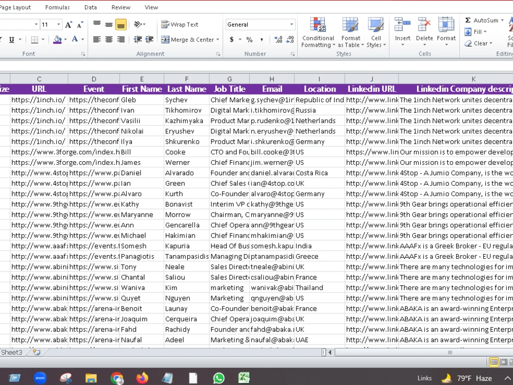Select the cell containing Tanampasidis
513x385 pixels.
(187, 256)
